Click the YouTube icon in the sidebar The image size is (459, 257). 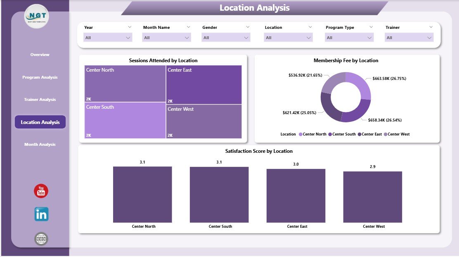41,191
